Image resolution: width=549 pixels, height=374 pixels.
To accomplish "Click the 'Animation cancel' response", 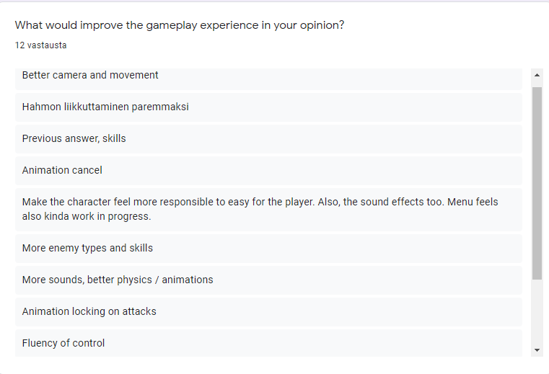I will click(x=268, y=171).
